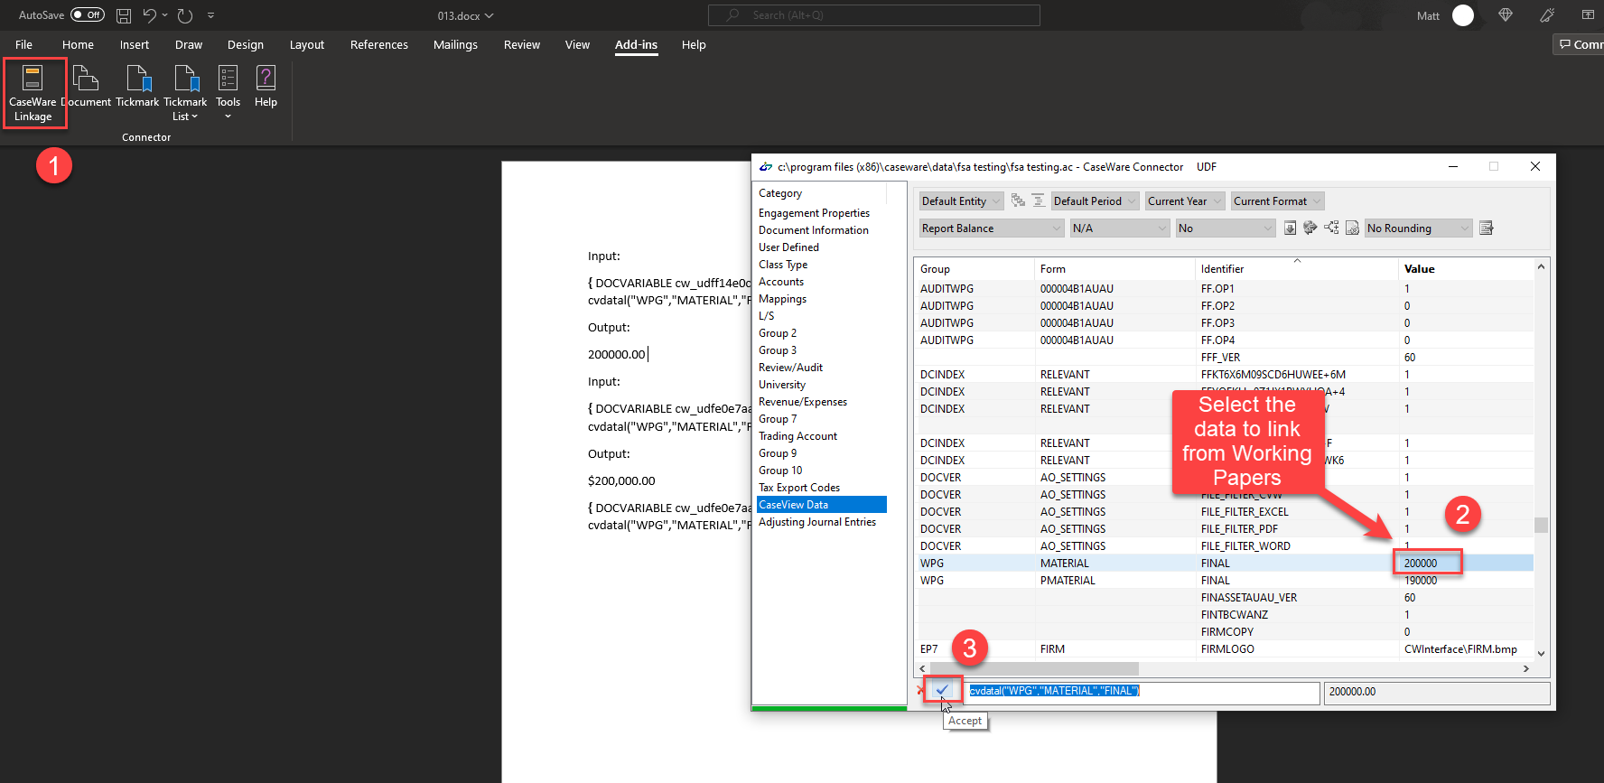This screenshot has height=783, width=1604.
Task: Click Matt's account avatar
Action: [1463, 15]
